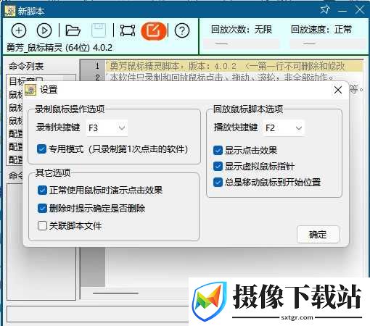Click the new script plus icon

[x=19, y=30]
